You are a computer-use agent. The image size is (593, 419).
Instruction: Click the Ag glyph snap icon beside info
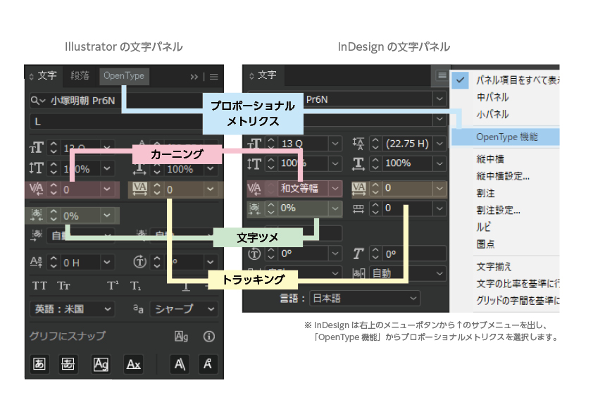pyautogui.click(x=181, y=336)
